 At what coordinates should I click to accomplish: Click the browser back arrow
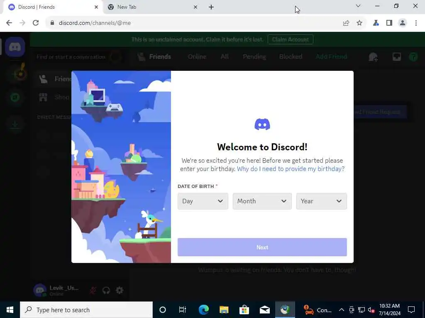click(9, 23)
